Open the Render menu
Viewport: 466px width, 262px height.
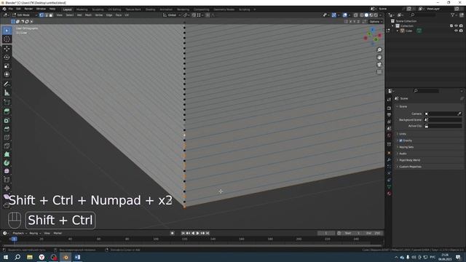tap(28, 9)
